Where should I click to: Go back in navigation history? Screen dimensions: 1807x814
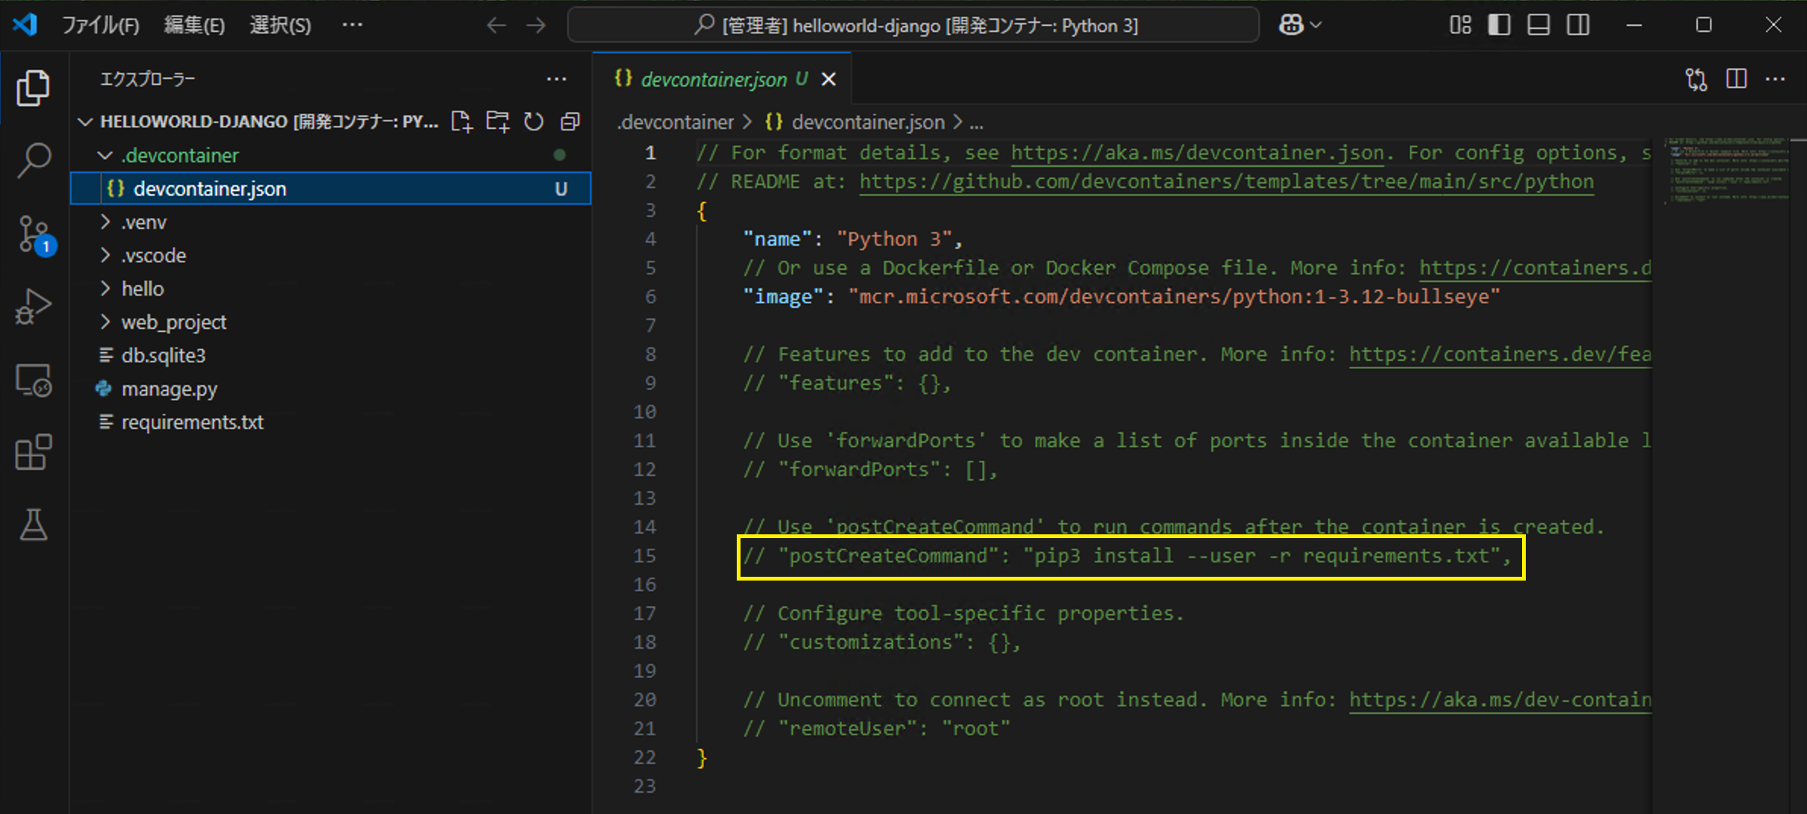coord(496,26)
